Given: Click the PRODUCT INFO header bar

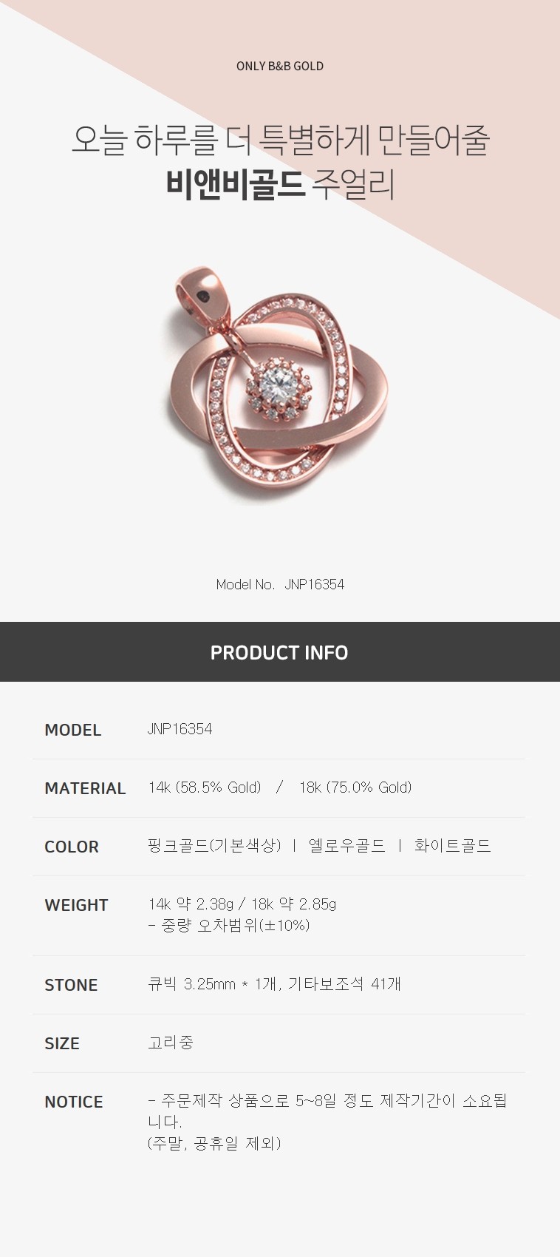Looking at the screenshot, I should pos(280,651).
